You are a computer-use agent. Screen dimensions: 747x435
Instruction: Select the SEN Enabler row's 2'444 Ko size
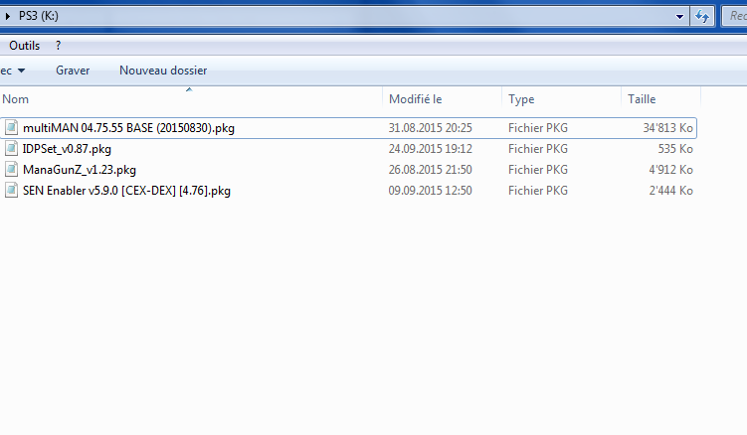click(668, 191)
